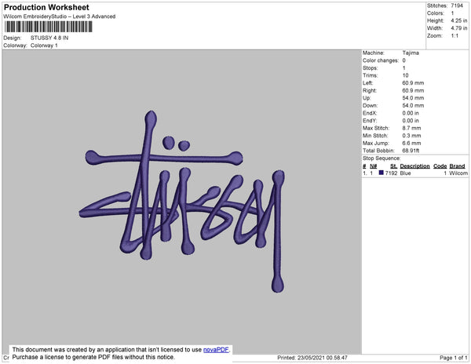Open the novaPDF hyperlink
The height and width of the screenshot is (364, 471).
click(216, 350)
